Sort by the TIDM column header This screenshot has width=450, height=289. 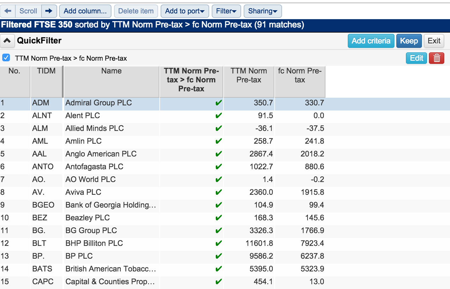tap(46, 81)
